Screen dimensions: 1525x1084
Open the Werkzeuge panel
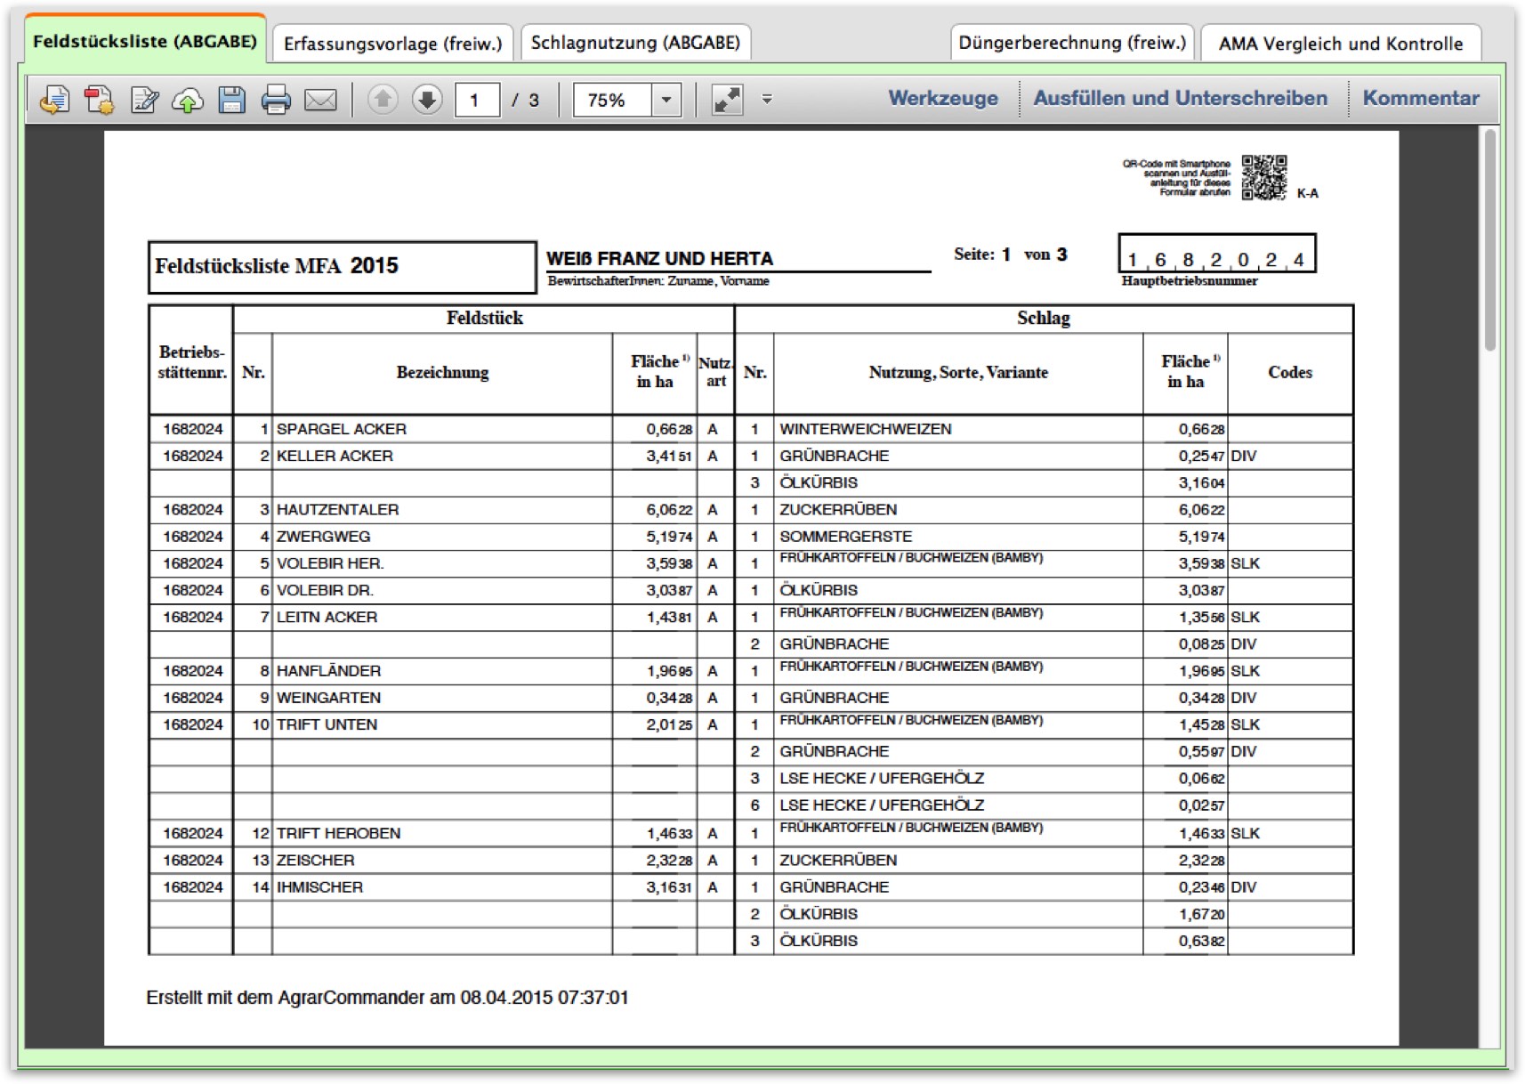(x=943, y=99)
